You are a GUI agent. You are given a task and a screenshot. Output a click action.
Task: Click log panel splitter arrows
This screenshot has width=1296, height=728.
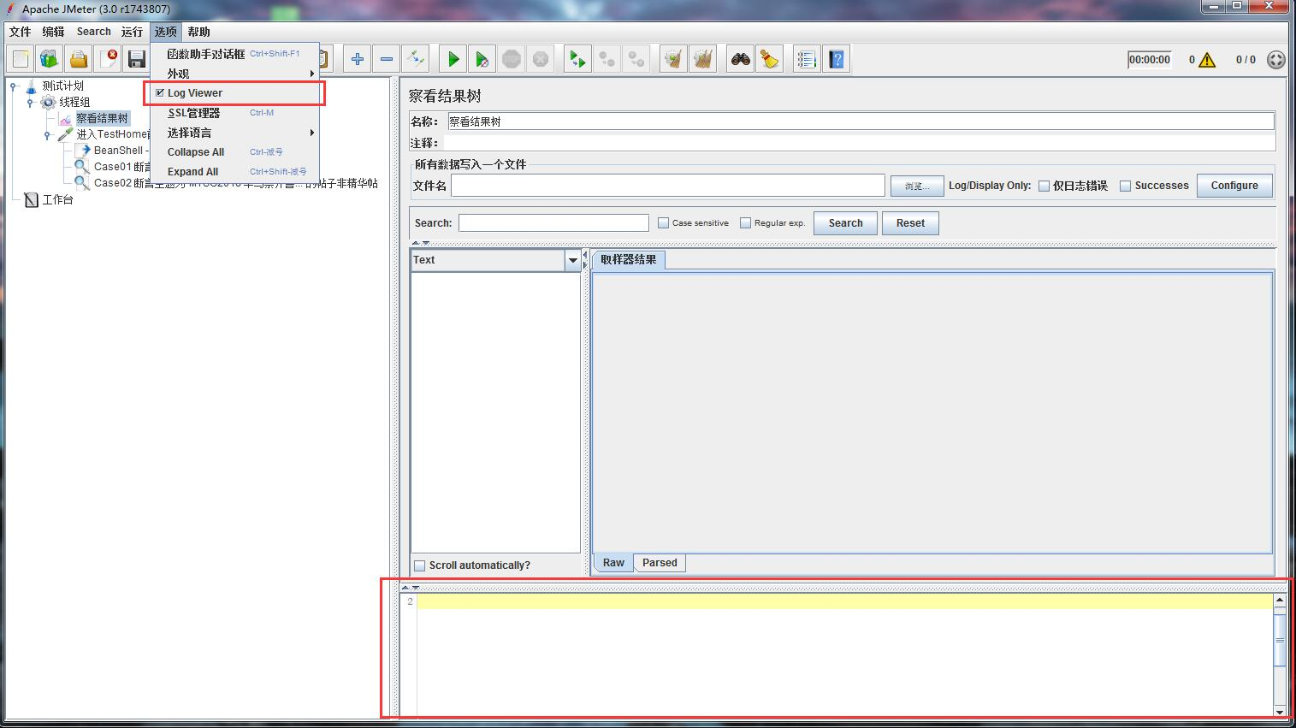click(411, 588)
